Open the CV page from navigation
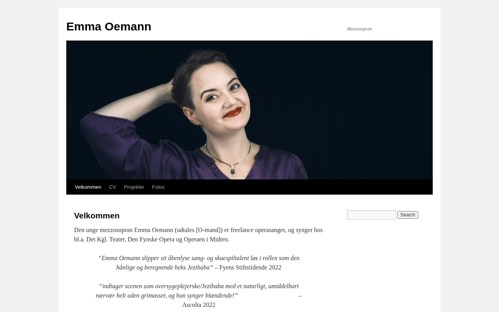Viewport: 499px width, 312px height. 113,187
